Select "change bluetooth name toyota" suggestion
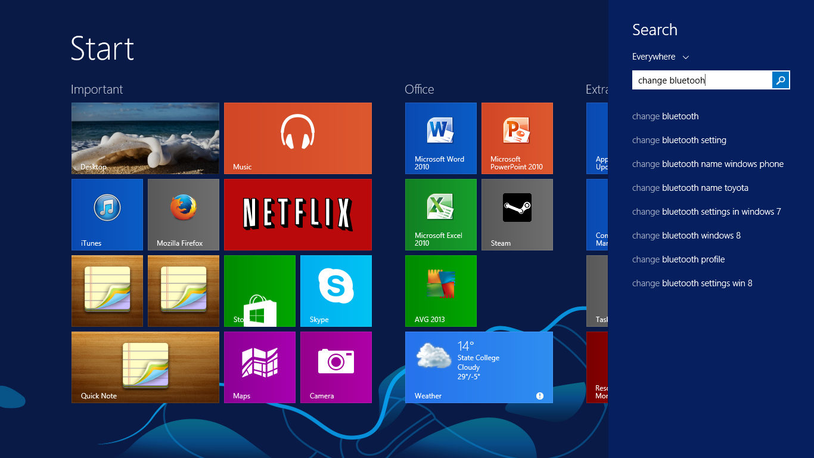Image resolution: width=814 pixels, height=458 pixels. 690,188
